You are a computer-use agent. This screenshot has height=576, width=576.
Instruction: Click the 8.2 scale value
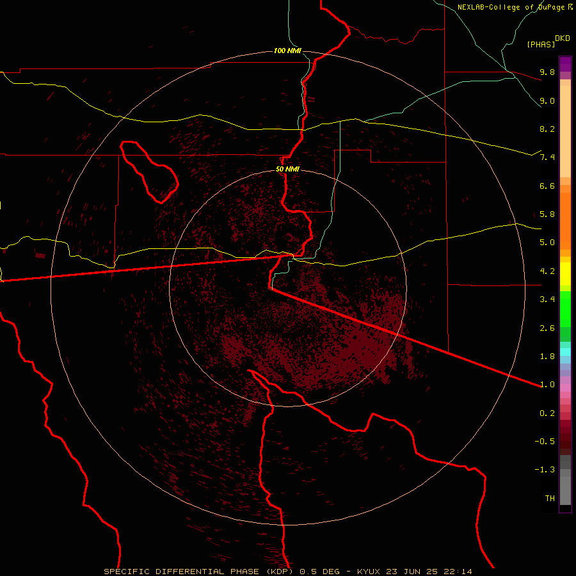[547, 129]
